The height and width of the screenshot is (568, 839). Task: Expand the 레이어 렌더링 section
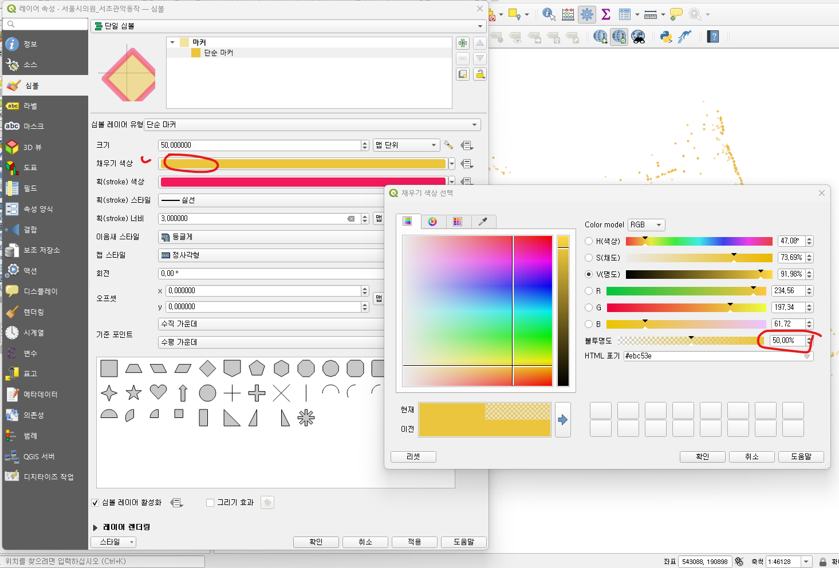click(95, 527)
